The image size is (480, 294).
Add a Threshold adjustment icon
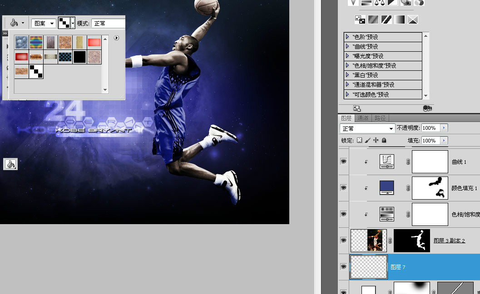click(x=386, y=20)
